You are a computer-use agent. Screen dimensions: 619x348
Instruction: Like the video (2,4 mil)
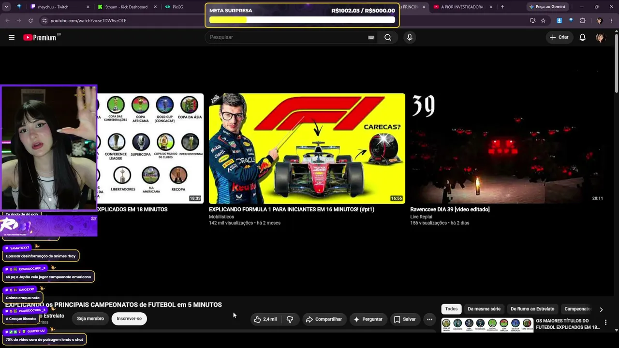tap(265, 319)
